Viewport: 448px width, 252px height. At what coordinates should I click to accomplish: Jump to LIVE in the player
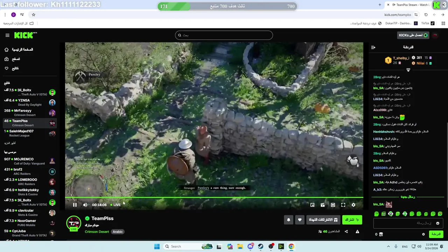(x=115, y=205)
